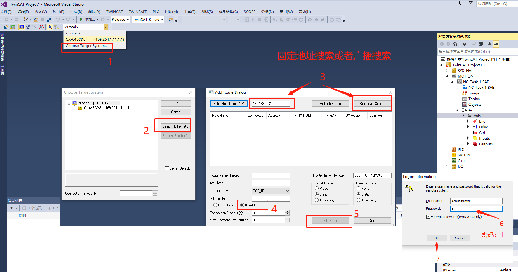
Task: Click the host IP address input field
Action: (x=271, y=104)
